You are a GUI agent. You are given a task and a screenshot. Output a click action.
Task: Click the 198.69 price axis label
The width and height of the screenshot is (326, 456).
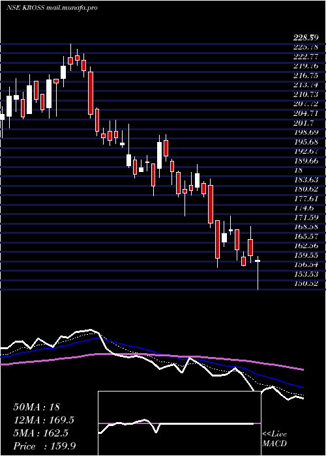(306, 132)
